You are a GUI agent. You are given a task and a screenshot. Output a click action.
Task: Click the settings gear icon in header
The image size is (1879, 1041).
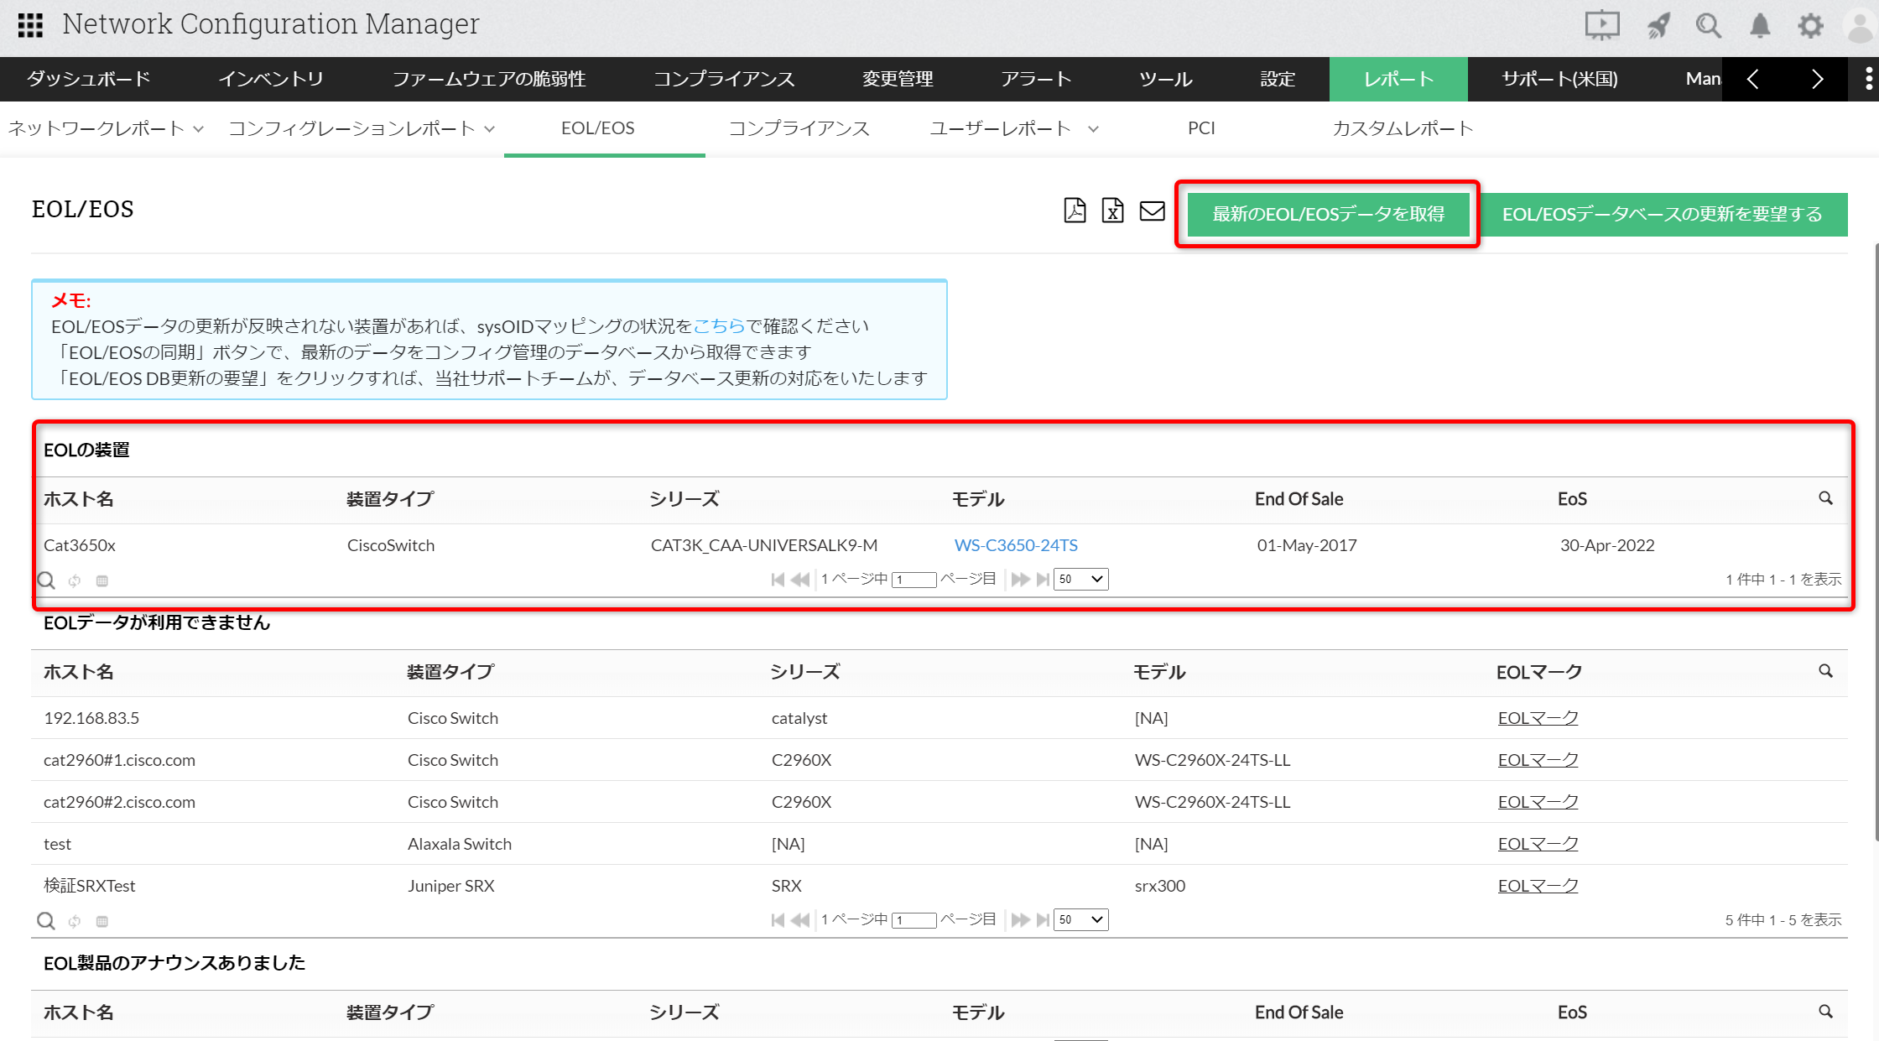pyautogui.click(x=1810, y=26)
